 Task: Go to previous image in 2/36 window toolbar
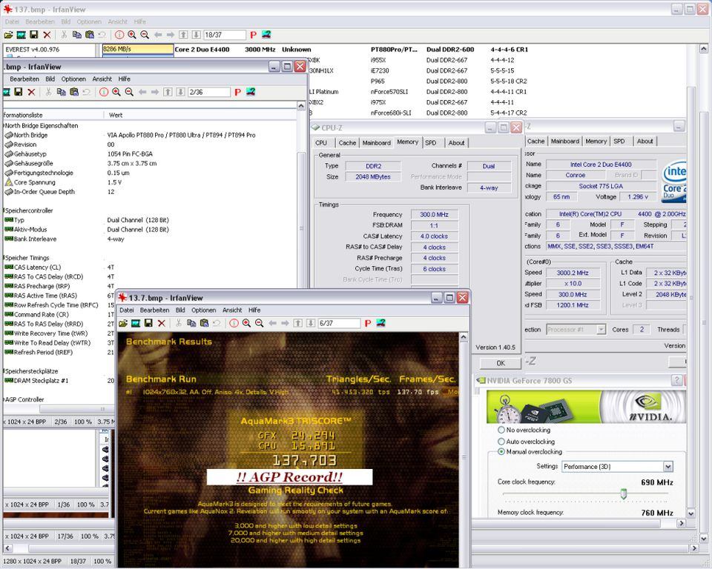pos(142,92)
